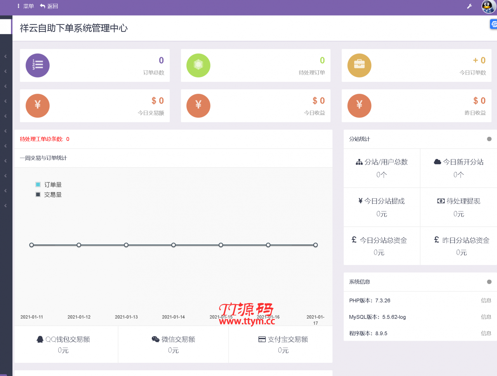Click the 待处理订单 label
Screen dimensions: 497x376
312,73
